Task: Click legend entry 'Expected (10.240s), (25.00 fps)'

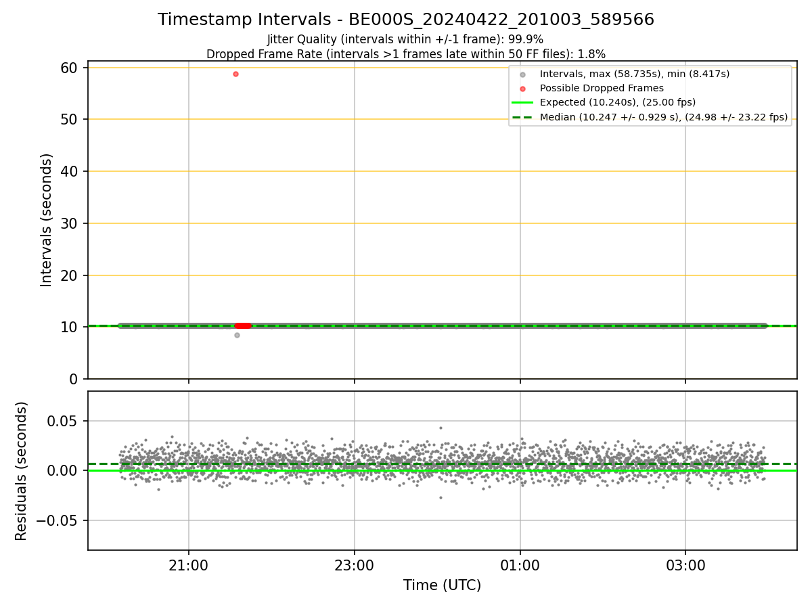Action: coord(618,103)
